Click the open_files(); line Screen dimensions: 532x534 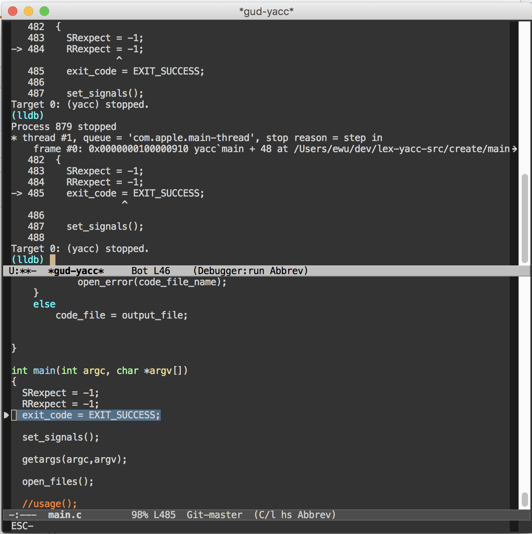pyautogui.click(x=58, y=482)
